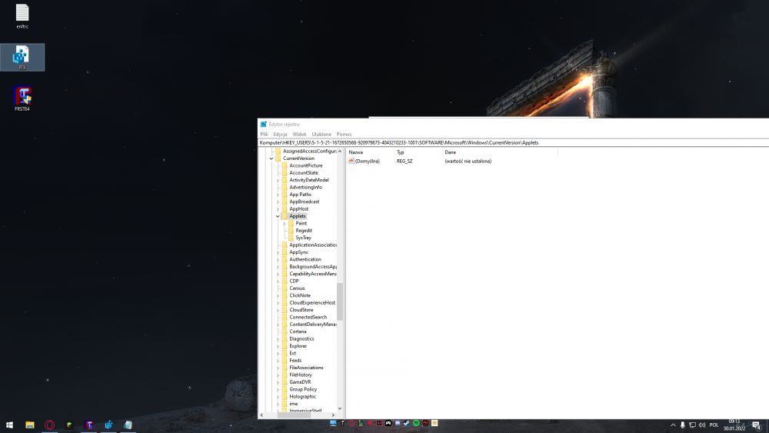Click the tree pane vertical scrollbar thumb

coord(340,300)
